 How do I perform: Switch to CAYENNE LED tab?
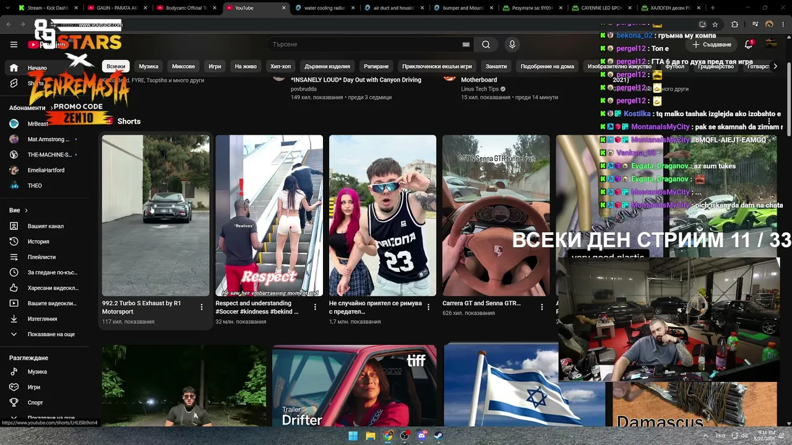point(602,8)
